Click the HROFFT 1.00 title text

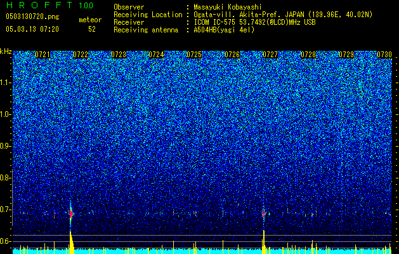(x=49, y=5)
